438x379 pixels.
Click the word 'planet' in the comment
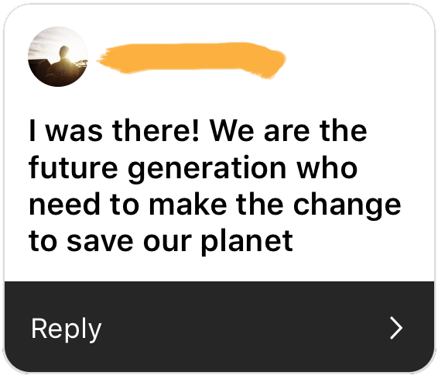click(247, 242)
